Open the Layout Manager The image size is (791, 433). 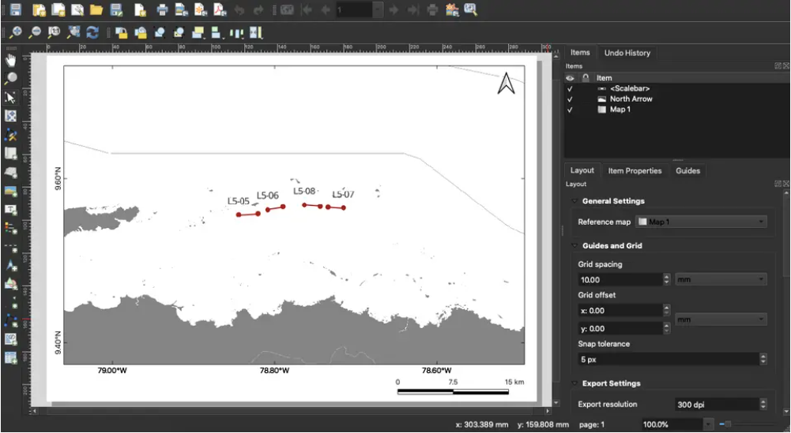tap(77, 9)
